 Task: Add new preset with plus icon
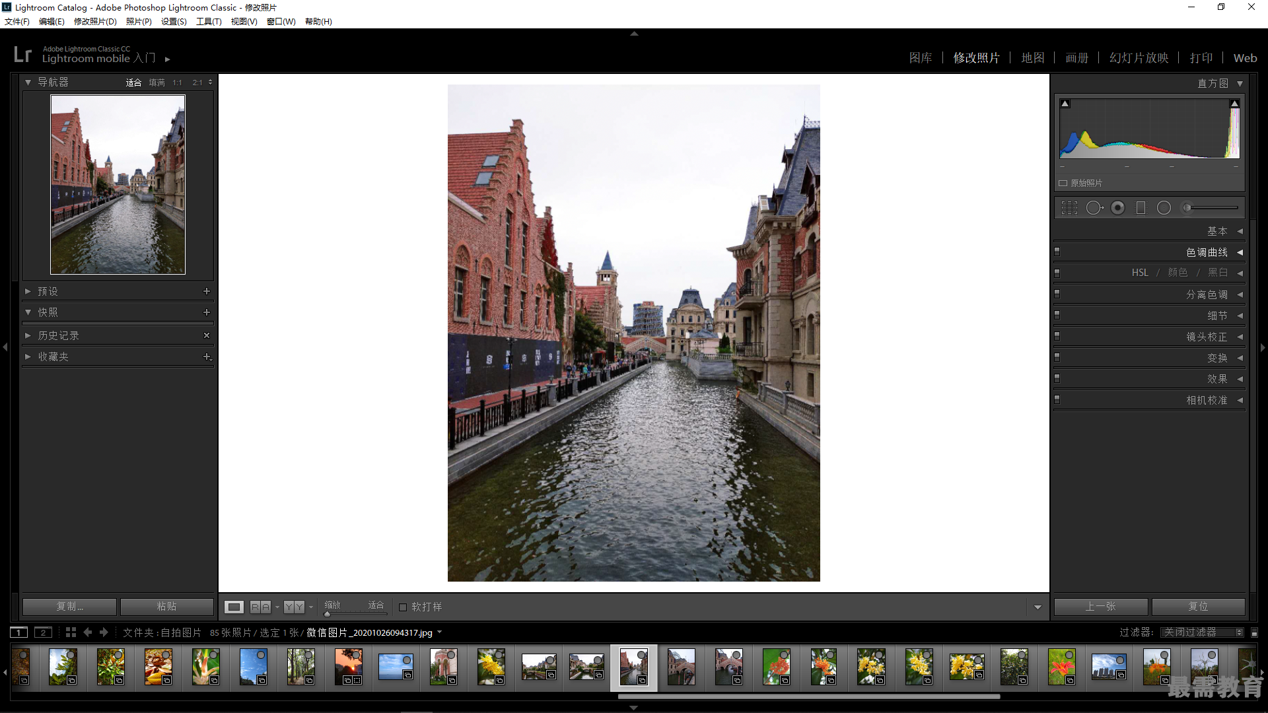click(207, 291)
